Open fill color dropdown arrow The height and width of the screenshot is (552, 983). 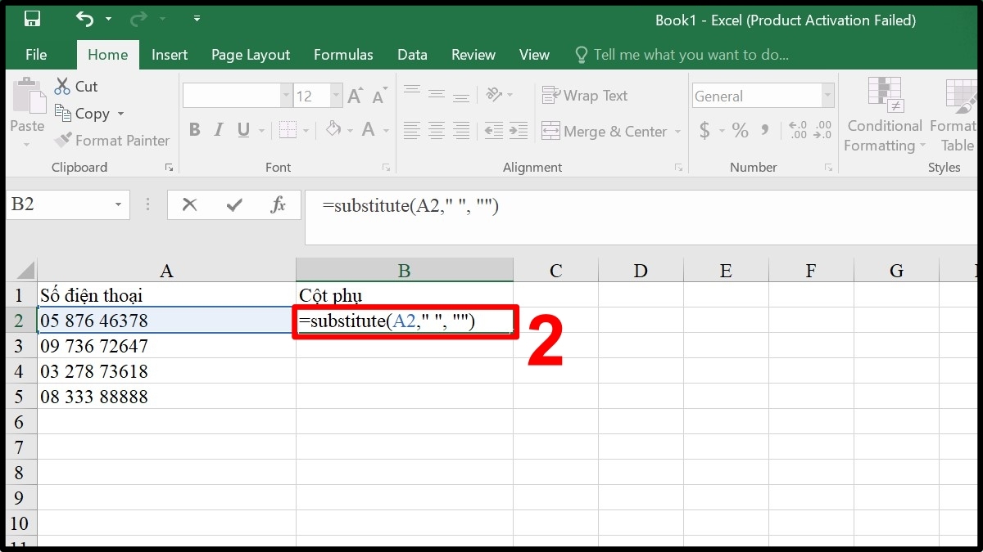click(351, 131)
